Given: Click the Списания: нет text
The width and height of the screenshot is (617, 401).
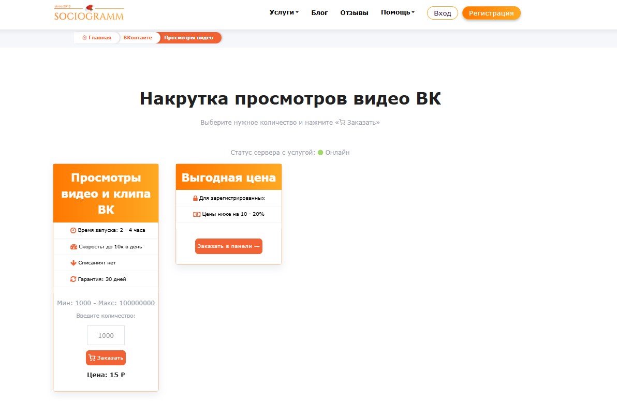Looking at the screenshot, I should (x=97, y=263).
